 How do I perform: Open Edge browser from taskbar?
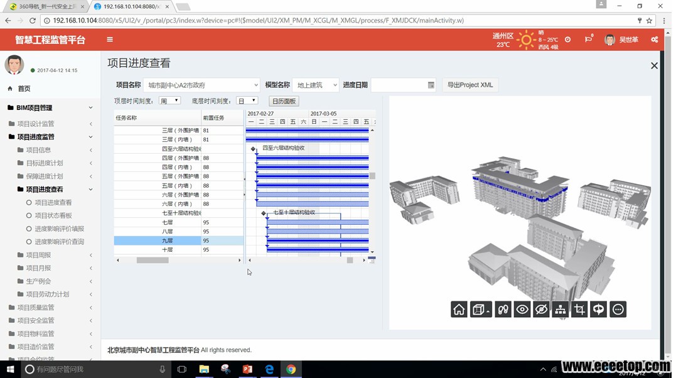point(269,369)
